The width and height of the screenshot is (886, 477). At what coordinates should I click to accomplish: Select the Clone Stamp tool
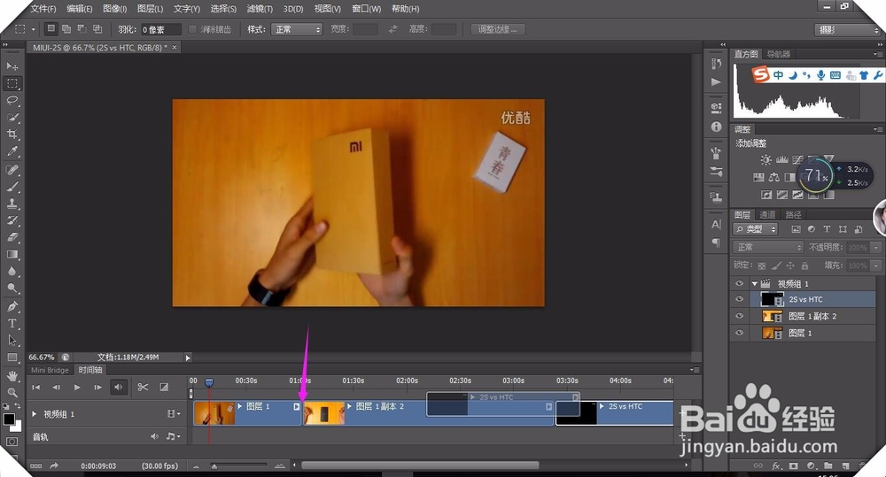point(12,204)
